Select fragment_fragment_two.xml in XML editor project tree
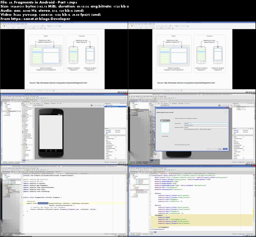The image size is (256, 237). (142, 193)
